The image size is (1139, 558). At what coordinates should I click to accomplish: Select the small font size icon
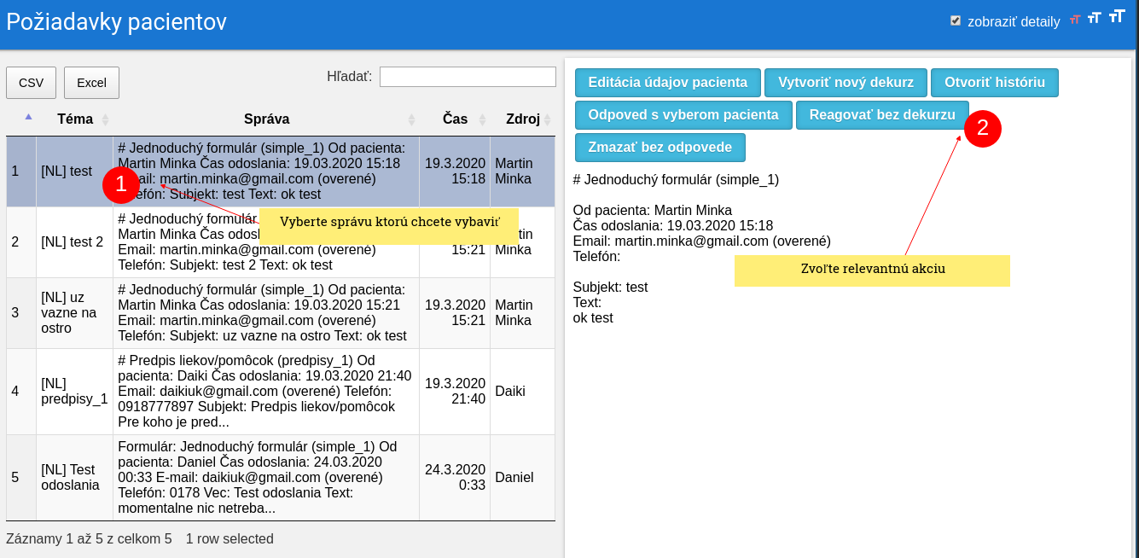click(x=1075, y=20)
